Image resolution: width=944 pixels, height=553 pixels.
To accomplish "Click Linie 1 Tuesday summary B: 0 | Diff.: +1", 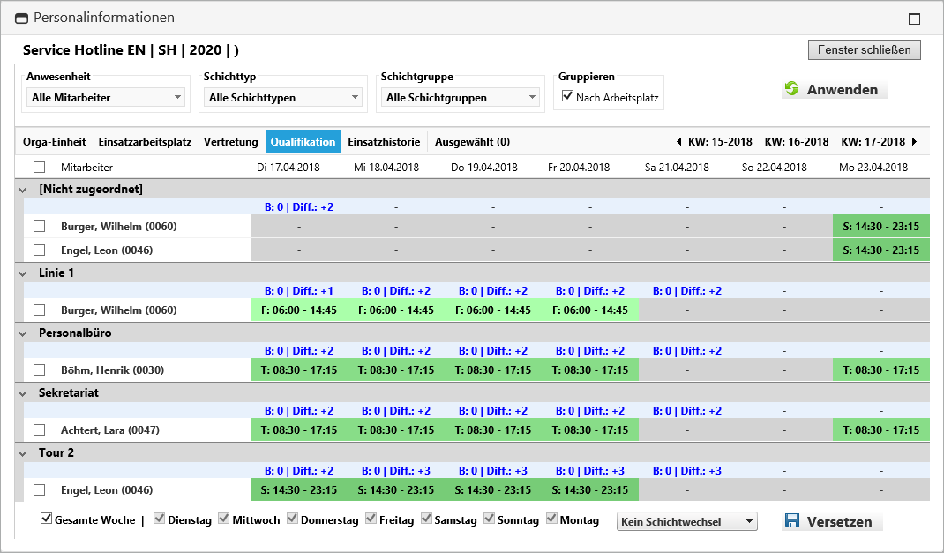I will coord(298,291).
